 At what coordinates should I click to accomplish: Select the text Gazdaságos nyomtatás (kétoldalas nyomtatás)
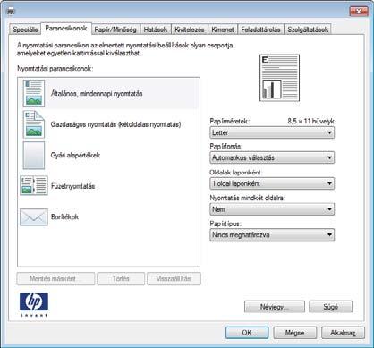115,124
